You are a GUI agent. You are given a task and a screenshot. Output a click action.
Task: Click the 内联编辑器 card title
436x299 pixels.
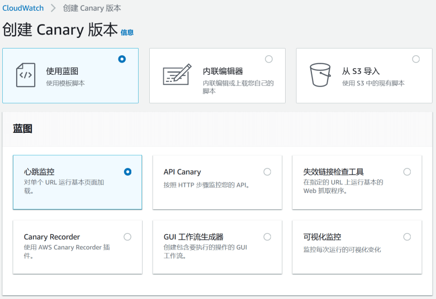tap(222, 71)
